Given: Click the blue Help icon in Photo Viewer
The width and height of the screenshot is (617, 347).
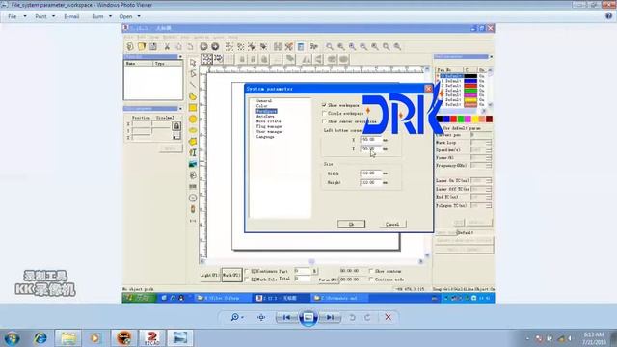Looking at the screenshot, I should coord(608,16).
